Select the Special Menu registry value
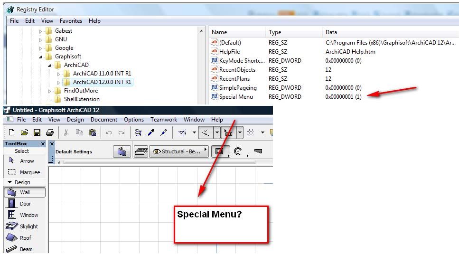This screenshot has height=254, width=459. coord(236,96)
